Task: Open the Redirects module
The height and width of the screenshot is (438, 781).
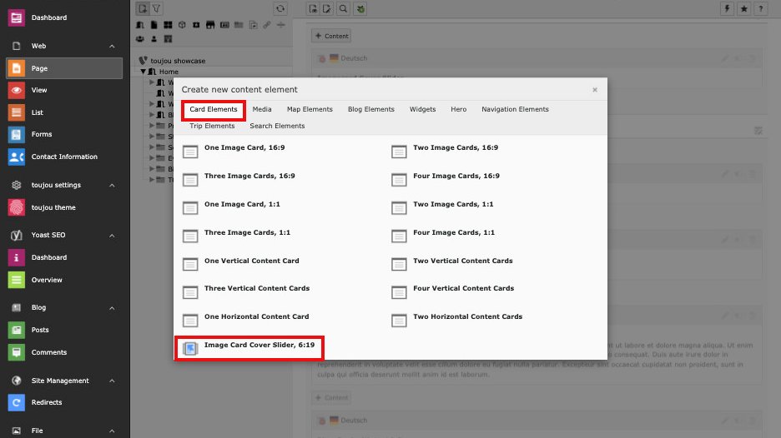Action: (46, 402)
